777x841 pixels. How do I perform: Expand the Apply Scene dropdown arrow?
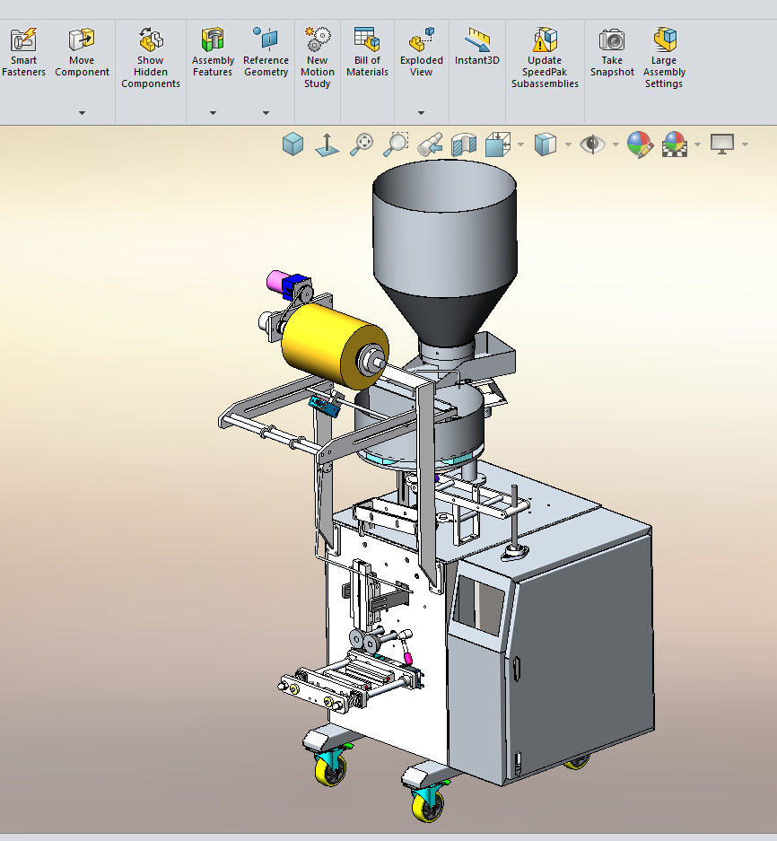(697, 145)
